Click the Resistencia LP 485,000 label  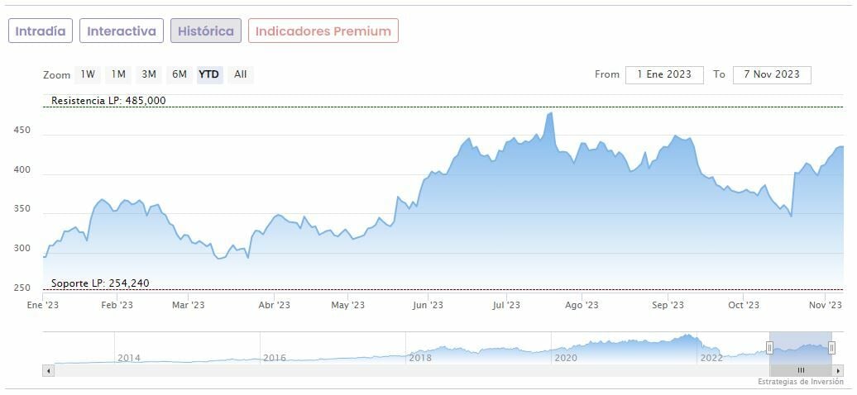coord(108,100)
